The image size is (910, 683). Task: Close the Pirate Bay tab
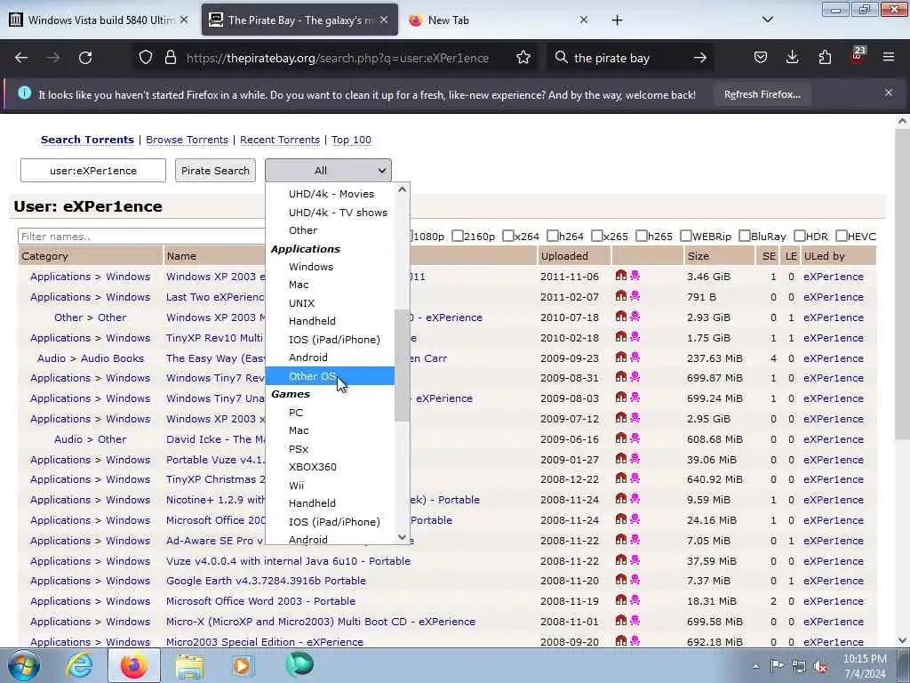click(x=384, y=20)
